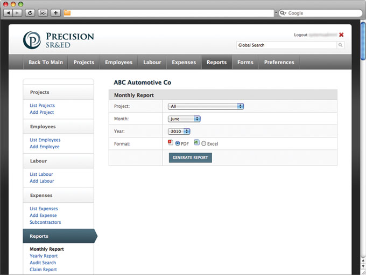Click the Monthly Report form title
Screen dimensions: 366x275
tap(134, 95)
